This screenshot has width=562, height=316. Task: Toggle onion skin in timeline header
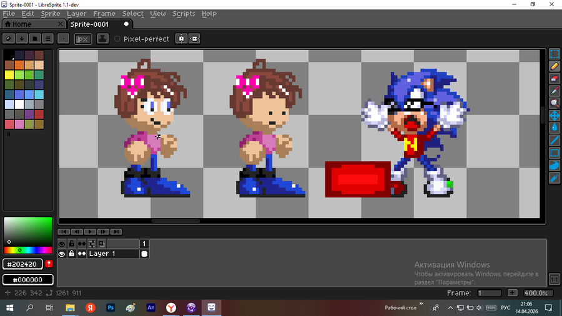pos(102,244)
